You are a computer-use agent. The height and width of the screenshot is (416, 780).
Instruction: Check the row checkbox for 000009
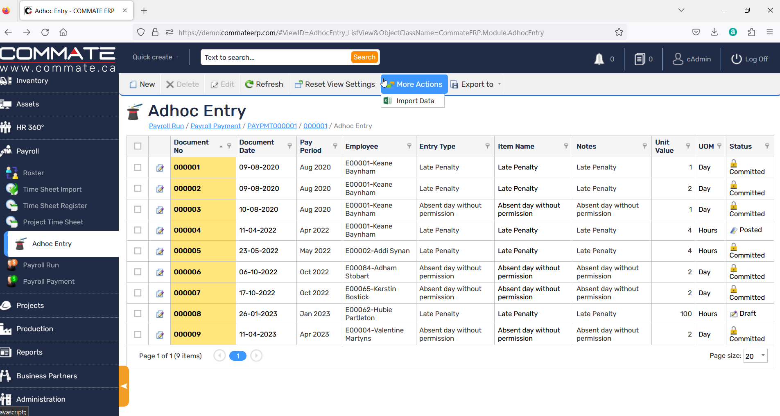138,335
